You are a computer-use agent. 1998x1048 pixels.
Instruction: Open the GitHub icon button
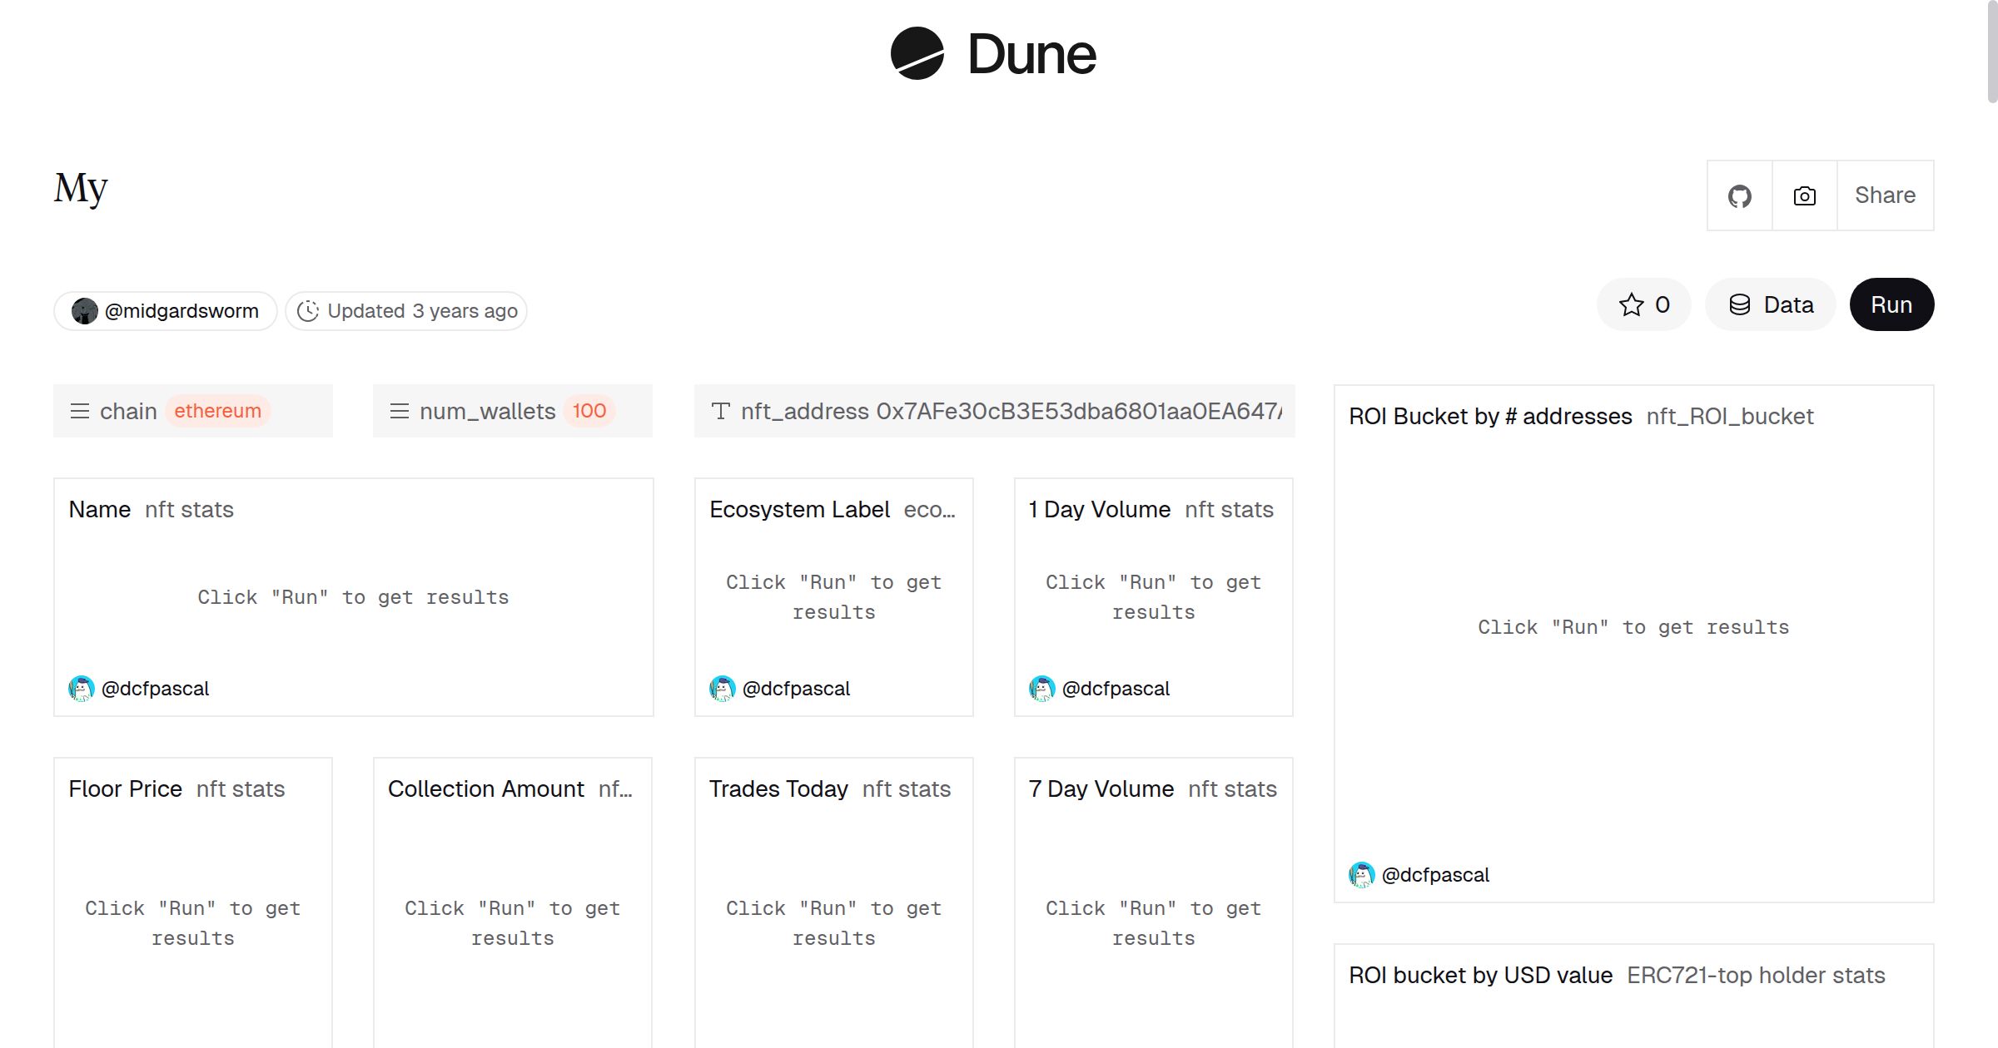1739,196
